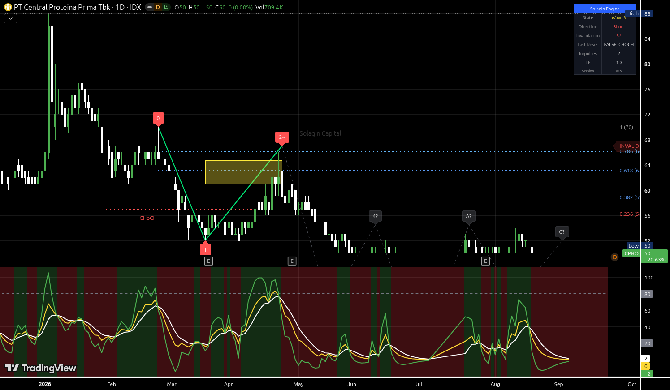This screenshot has height=390, width=670.
Task: Click the Sep label on time axis
Action: (x=558, y=384)
